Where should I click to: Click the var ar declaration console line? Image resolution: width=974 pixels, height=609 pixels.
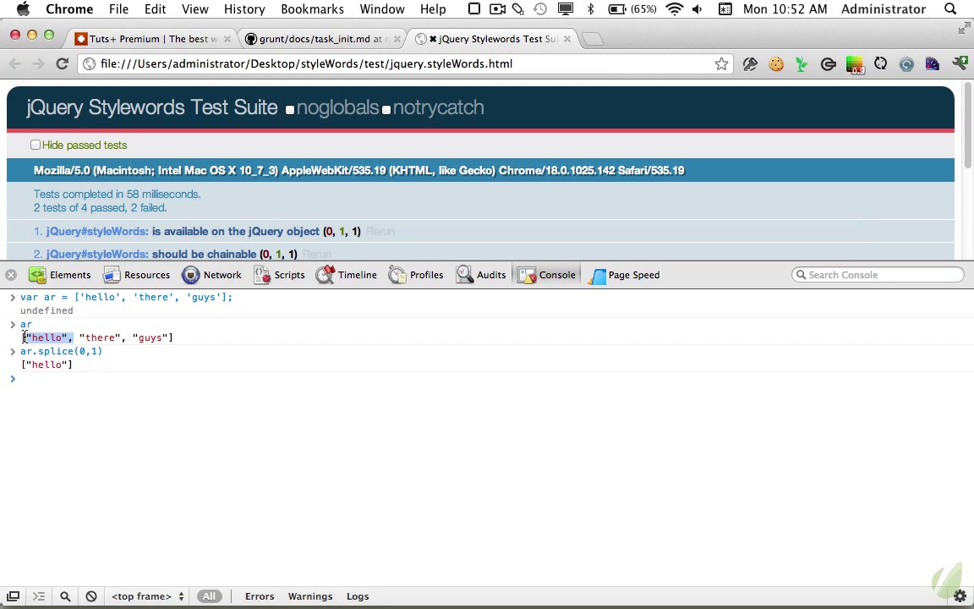click(x=126, y=297)
